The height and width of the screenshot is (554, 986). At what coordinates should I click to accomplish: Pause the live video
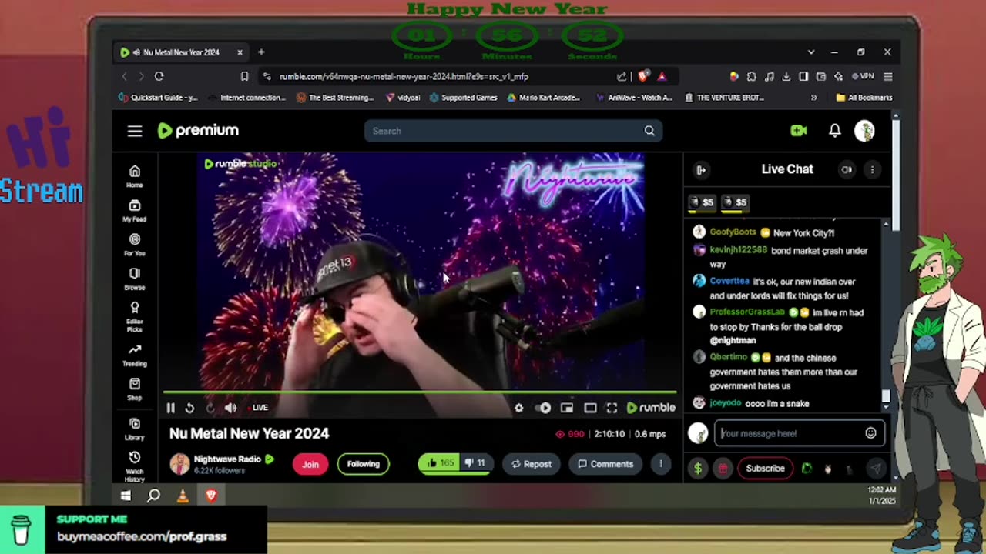171,408
